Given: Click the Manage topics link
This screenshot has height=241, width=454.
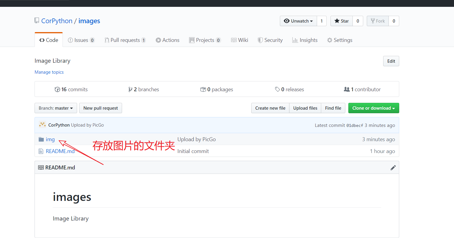Looking at the screenshot, I should click(49, 72).
